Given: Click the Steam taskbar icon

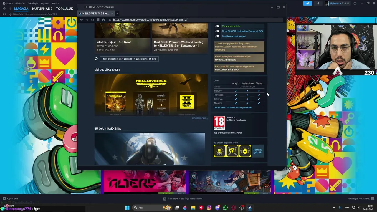Looking at the screenshot, I should pos(249,208).
